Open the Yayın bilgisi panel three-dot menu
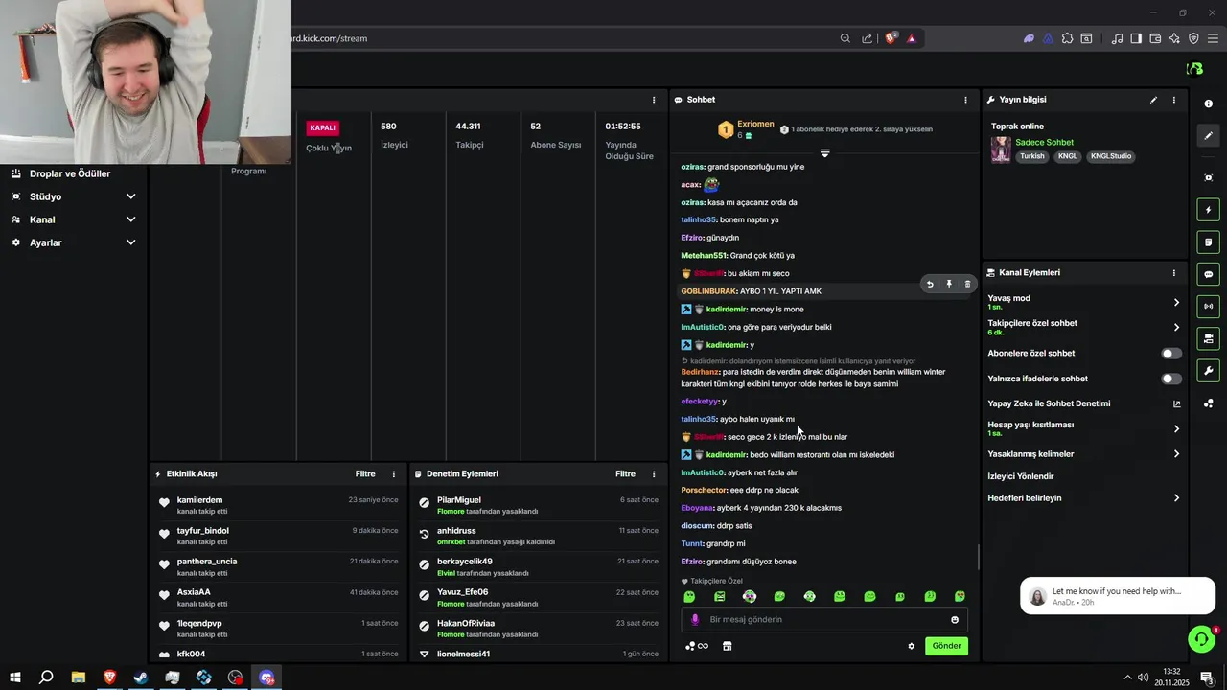This screenshot has width=1227, height=690. (1174, 100)
